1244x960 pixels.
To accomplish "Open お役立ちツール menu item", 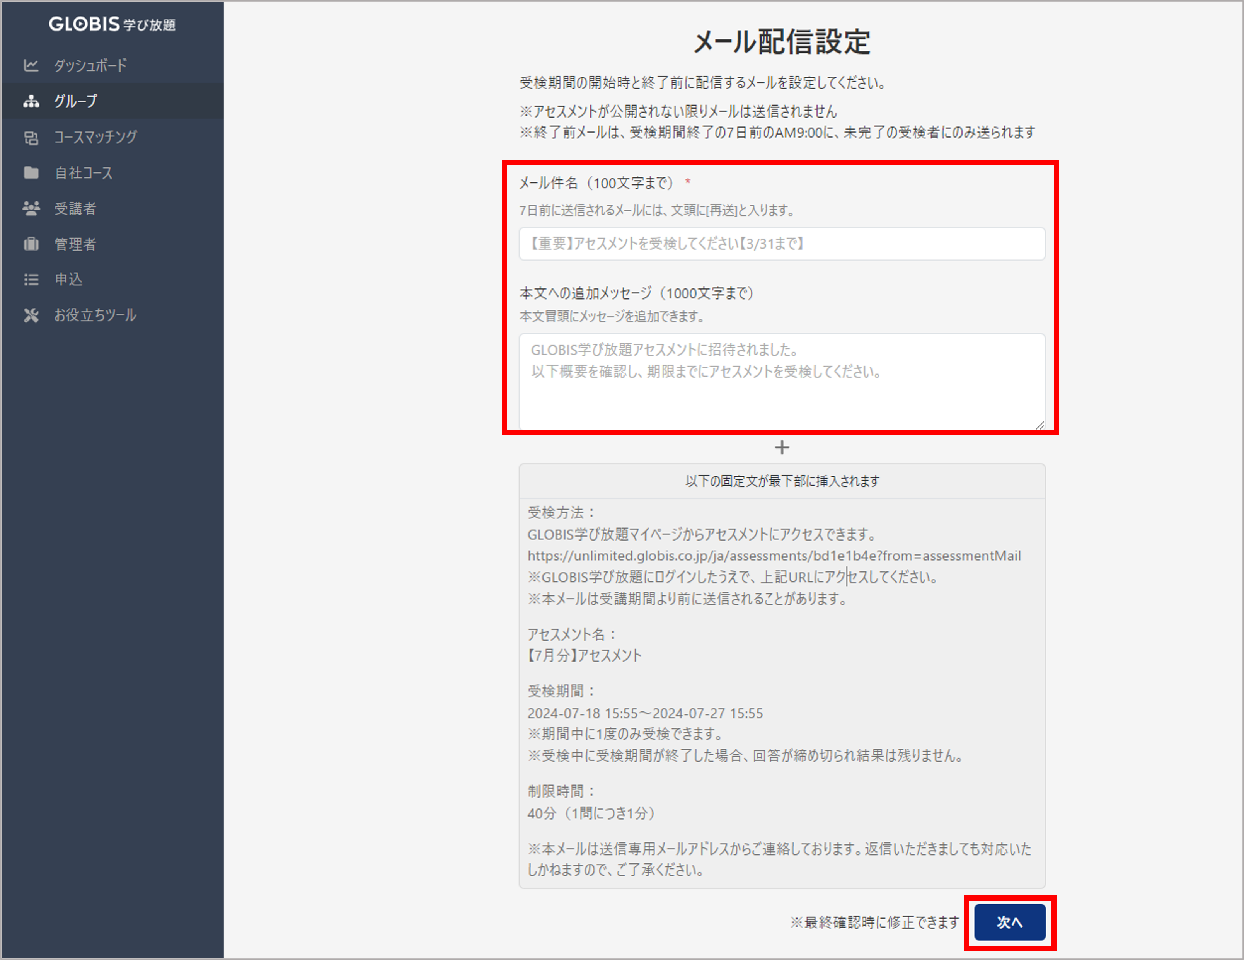I will [112, 315].
